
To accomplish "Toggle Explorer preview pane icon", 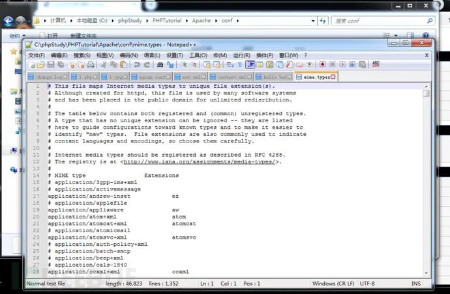I will click(410, 36).
